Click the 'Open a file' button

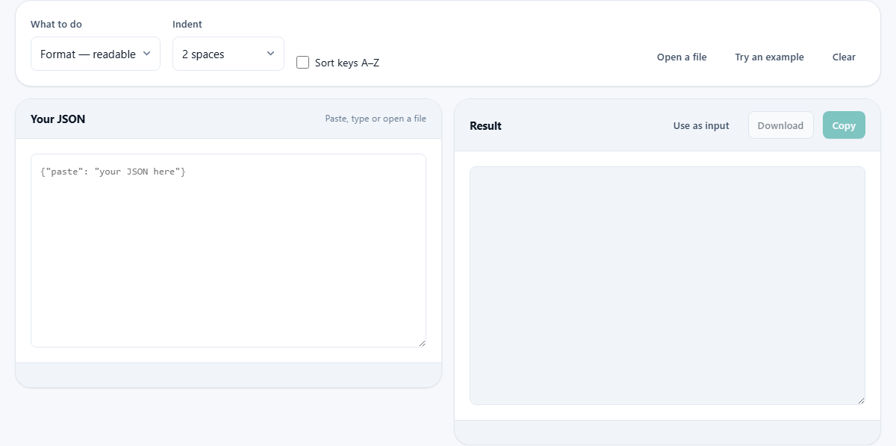tap(682, 57)
